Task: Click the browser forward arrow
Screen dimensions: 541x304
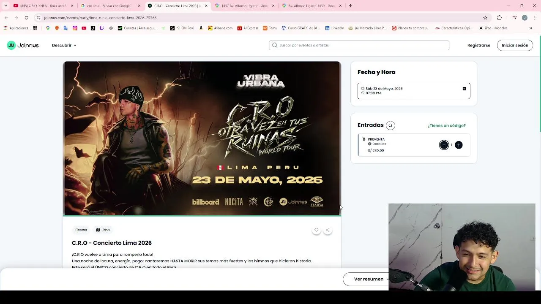Action: click(x=16, y=18)
